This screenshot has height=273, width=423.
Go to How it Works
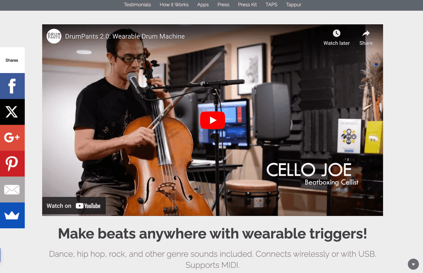(x=174, y=5)
